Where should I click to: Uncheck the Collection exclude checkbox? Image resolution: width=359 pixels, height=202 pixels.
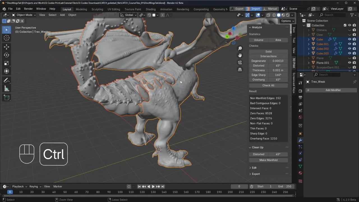click(345, 25)
